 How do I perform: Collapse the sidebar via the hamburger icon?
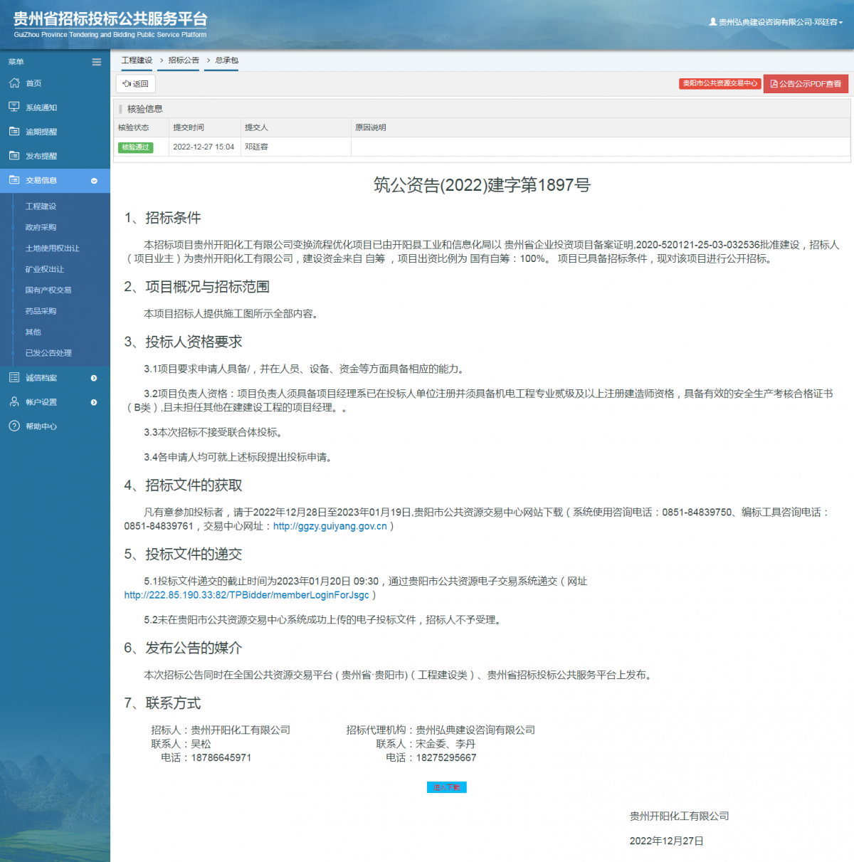(x=96, y=62)
